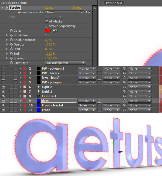Click pink label color of Camera 1
Screen dimensions: 162x176
tap(25, 96)
